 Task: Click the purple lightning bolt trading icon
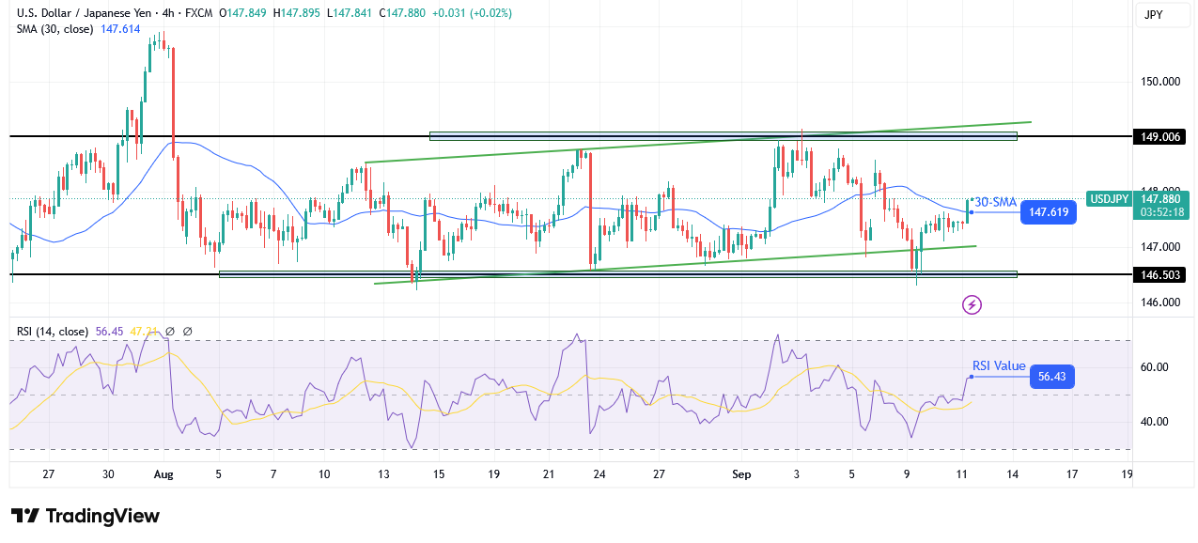[971, 303]
